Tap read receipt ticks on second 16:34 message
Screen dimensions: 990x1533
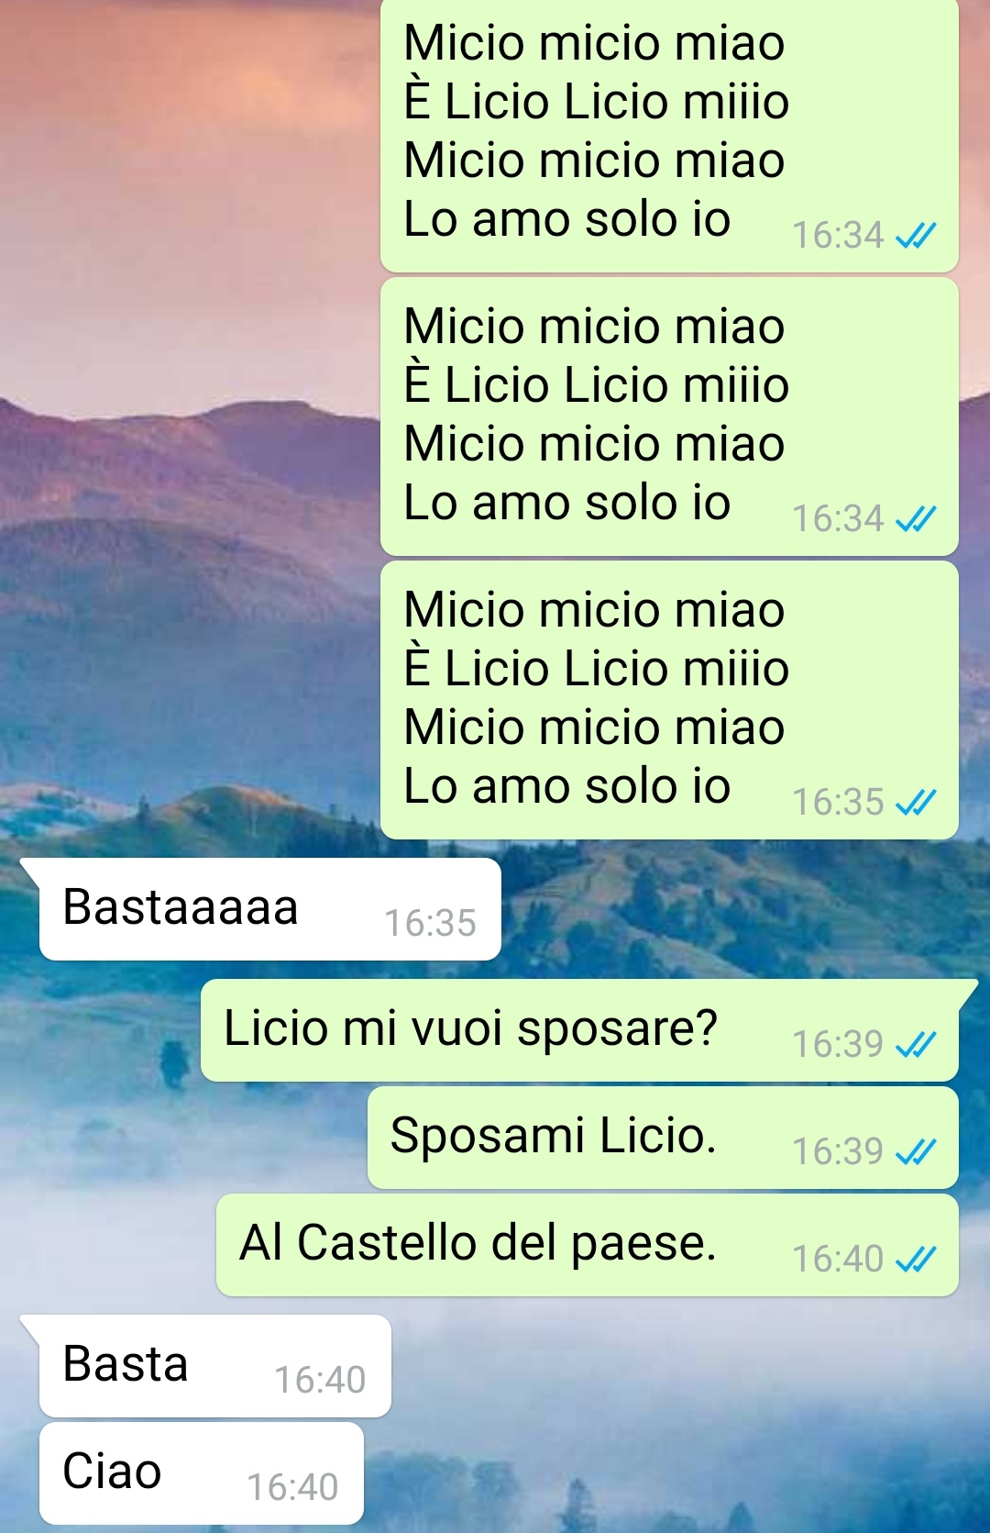coord(916,520)
